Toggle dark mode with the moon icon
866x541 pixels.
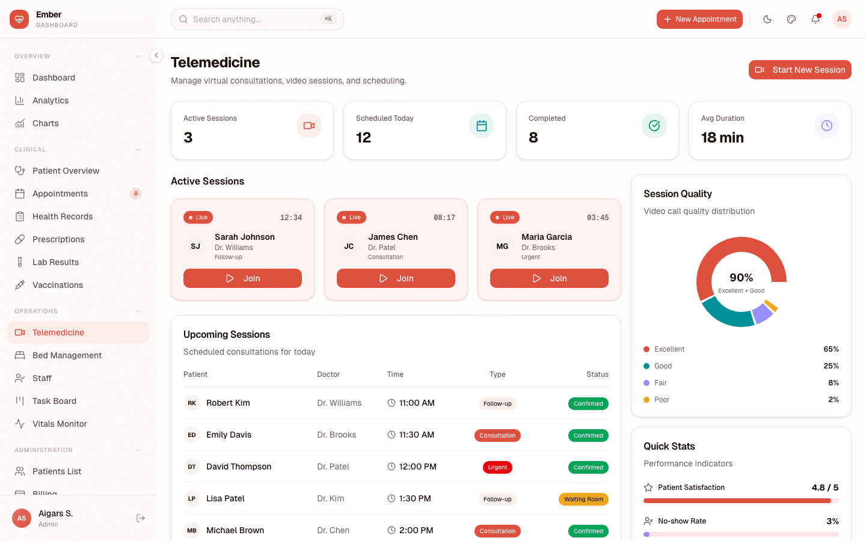pos(767,19)
